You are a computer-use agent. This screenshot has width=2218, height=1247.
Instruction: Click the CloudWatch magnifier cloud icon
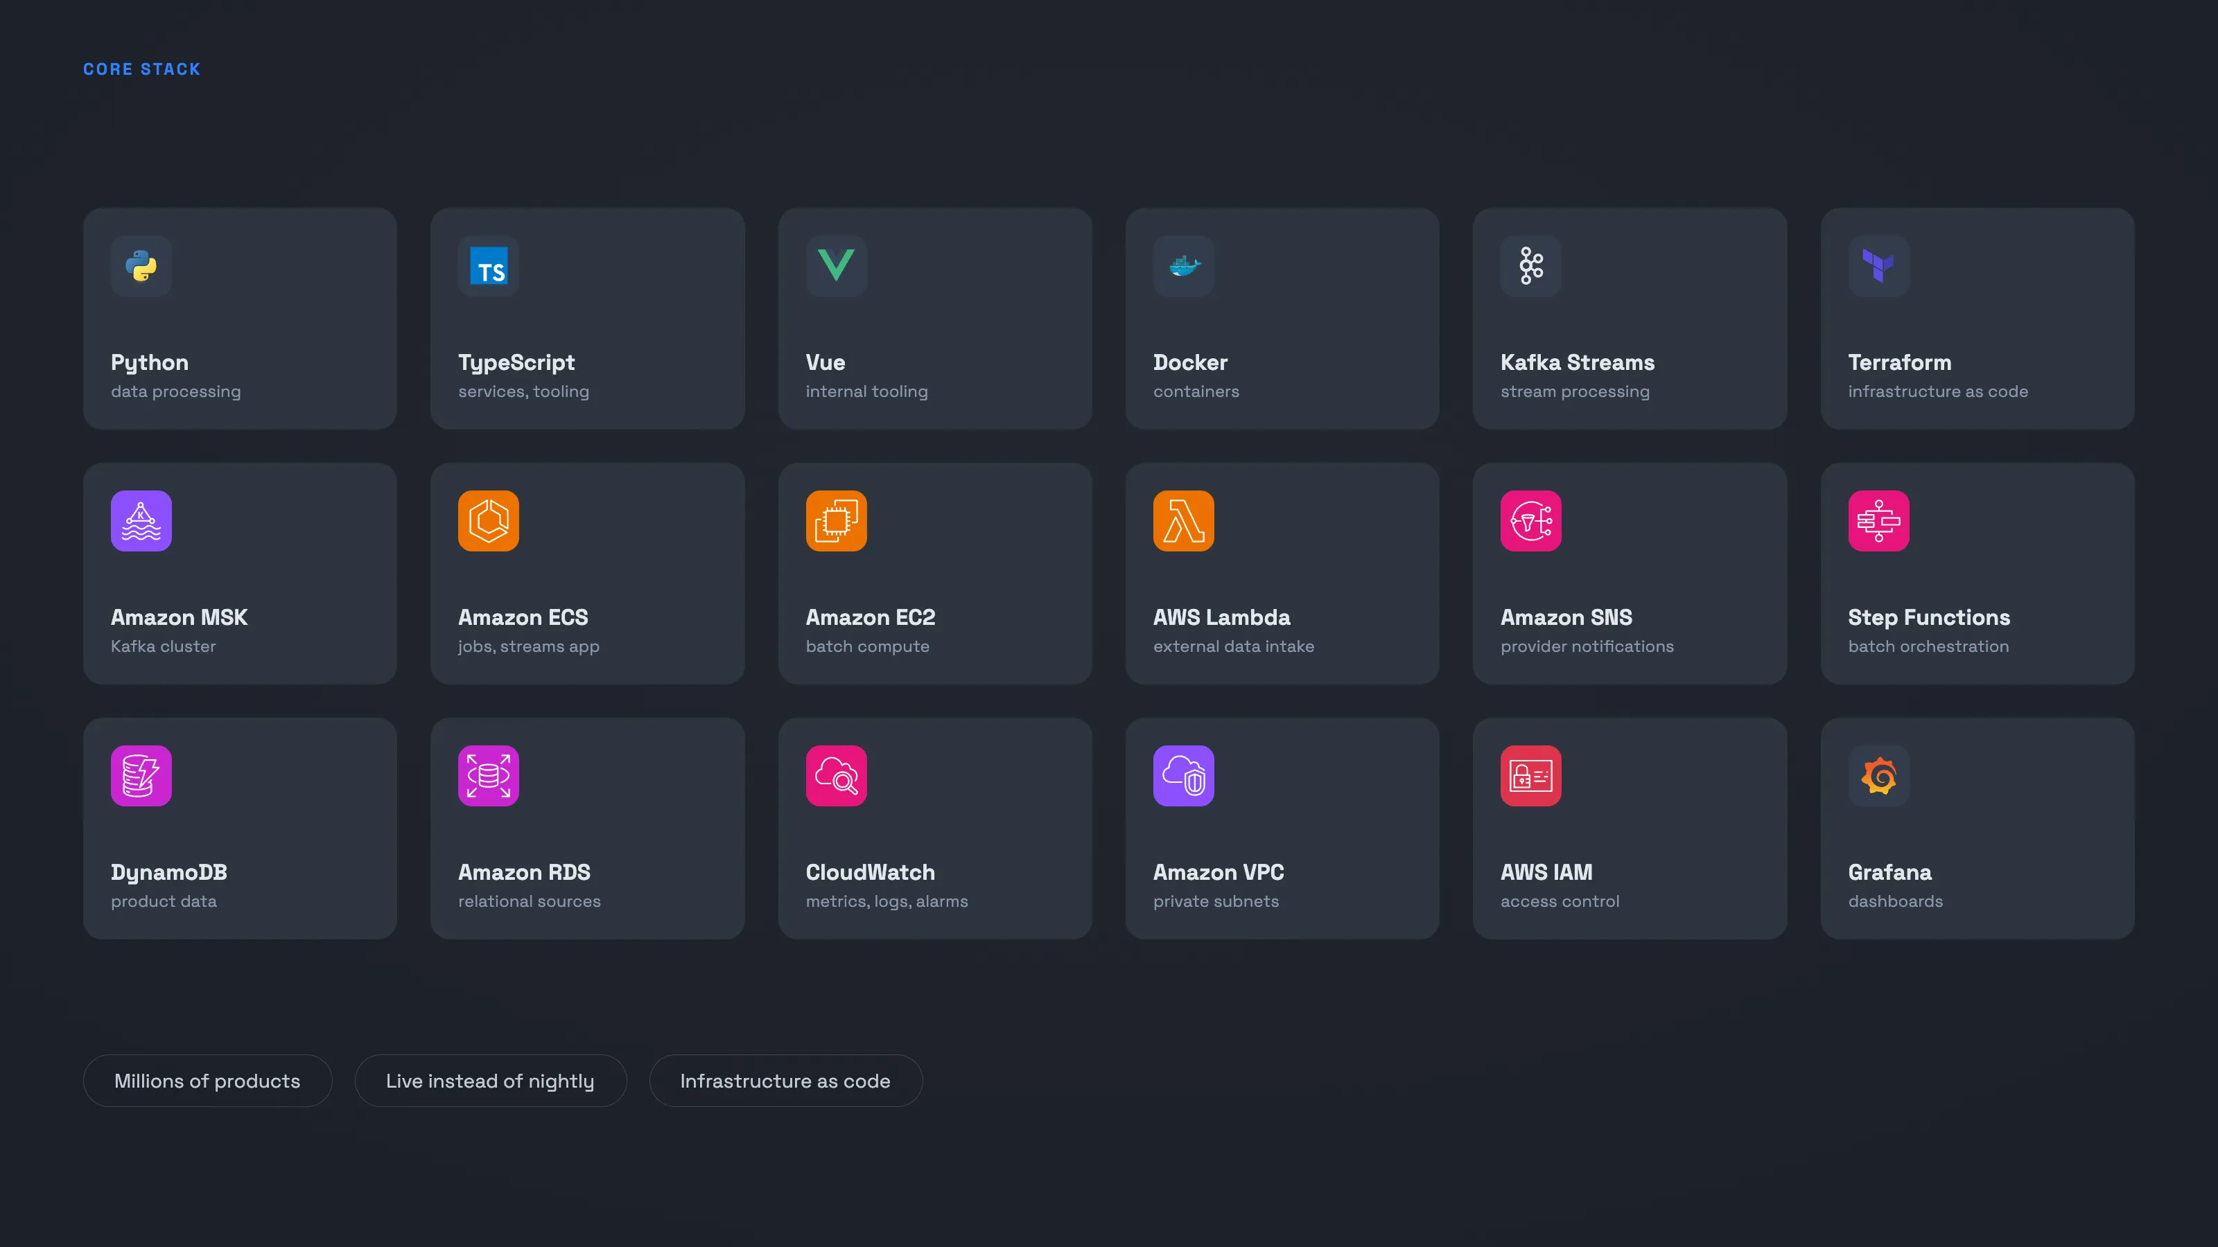836,775
